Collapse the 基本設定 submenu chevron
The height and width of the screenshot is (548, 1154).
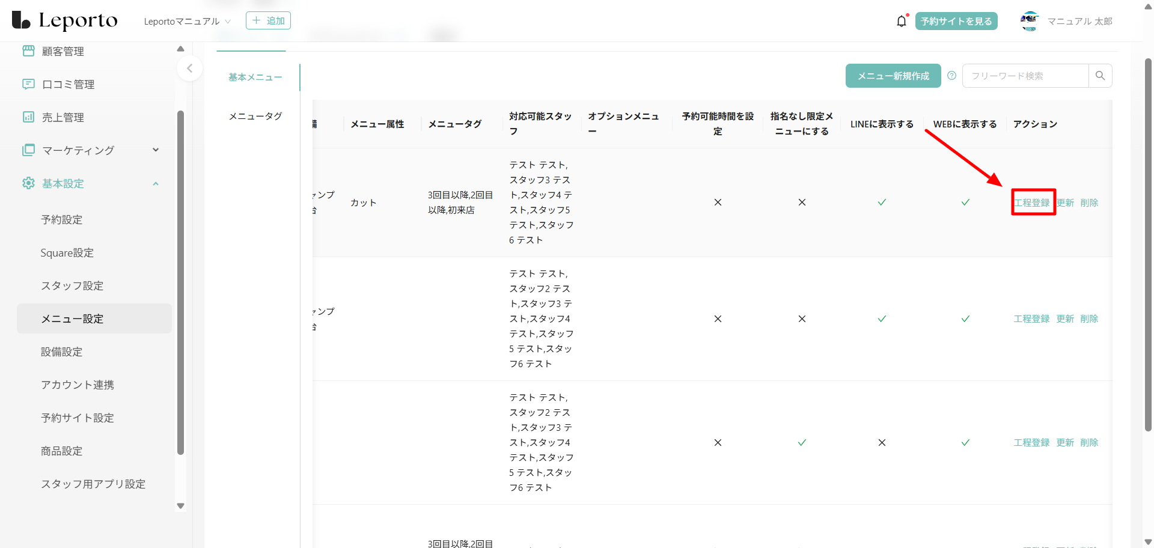pyautogui.click(x=156, y=183)
